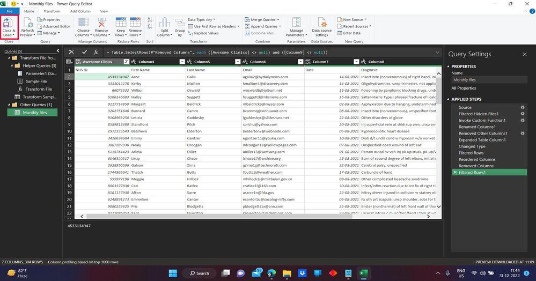Click the taskbar Search box

pyautogui.click(x=200, y=273)
